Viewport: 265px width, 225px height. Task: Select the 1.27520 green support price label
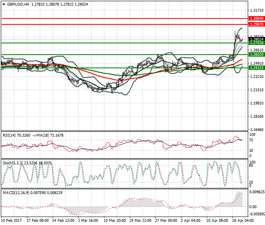pyautogui.click(x=257, y=43)
